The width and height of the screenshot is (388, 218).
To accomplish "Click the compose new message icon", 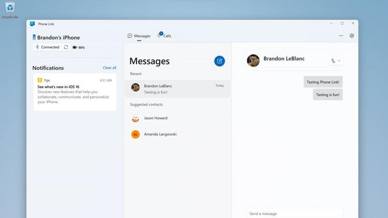I will 220,61.
